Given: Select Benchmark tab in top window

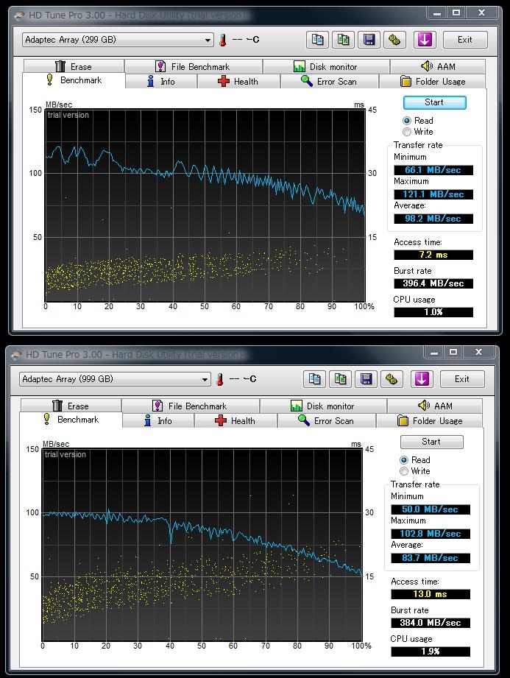Looking at the screenshot, I should pyautogui.click(x=74, y=80).
